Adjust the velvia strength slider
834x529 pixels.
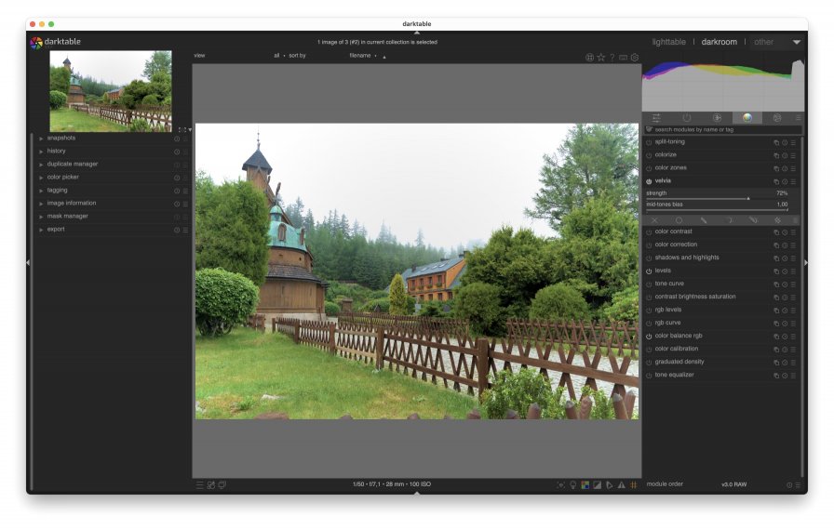717,198
